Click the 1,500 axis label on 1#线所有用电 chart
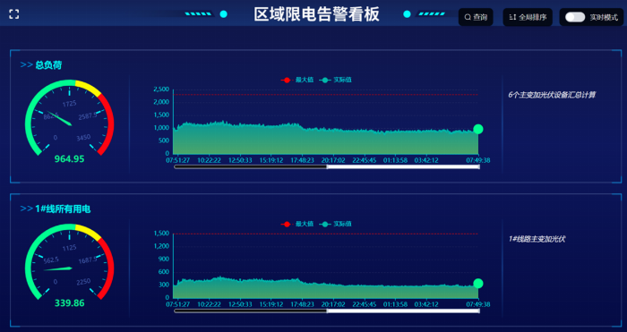This screenshot has width=627, height=332. [x=161, y=234]
